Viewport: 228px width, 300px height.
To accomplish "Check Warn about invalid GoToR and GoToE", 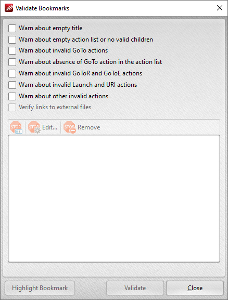I will pos(12,73).
